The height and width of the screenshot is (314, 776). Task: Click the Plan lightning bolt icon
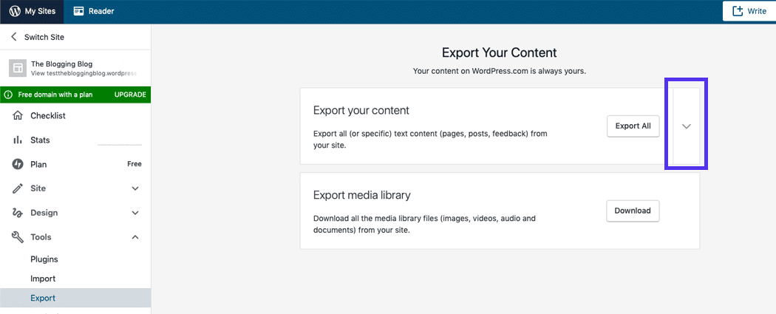18,164
